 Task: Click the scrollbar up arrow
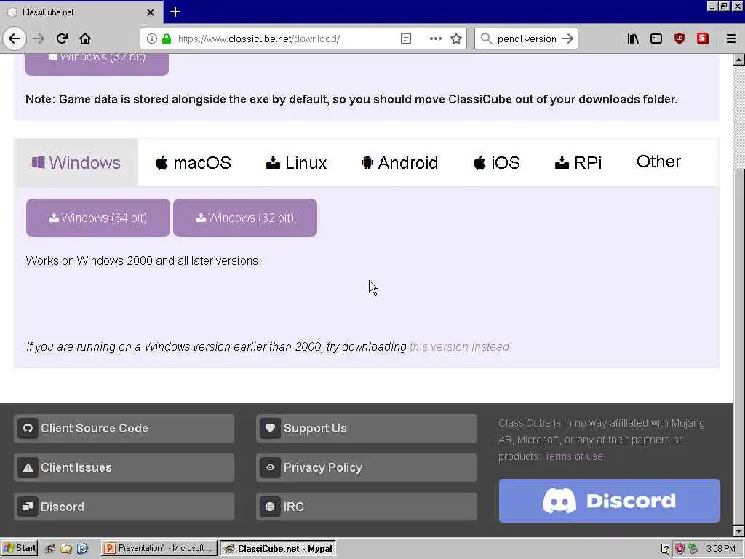[739, 60]
